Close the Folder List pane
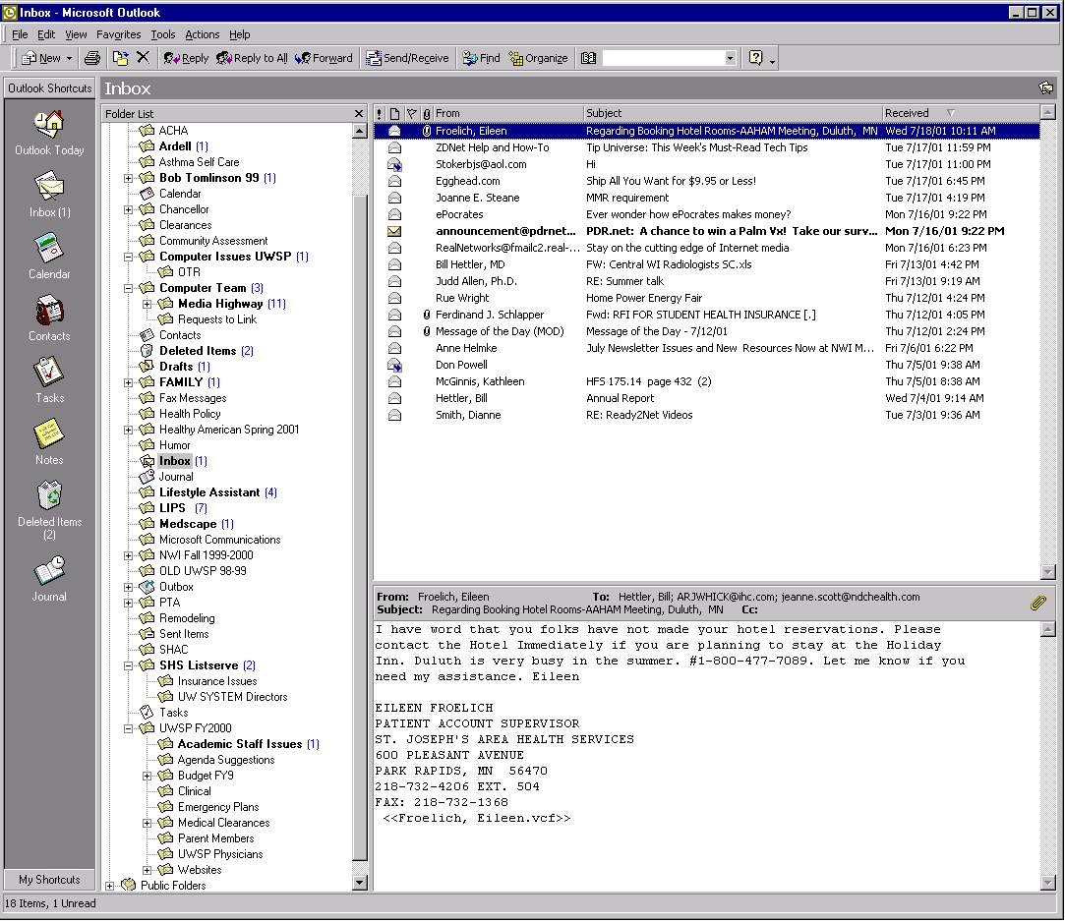Screen dimensions: 1065x923 (359, 114)
